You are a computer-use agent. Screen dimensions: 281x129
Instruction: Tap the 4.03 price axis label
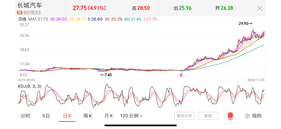pos(23,75)
